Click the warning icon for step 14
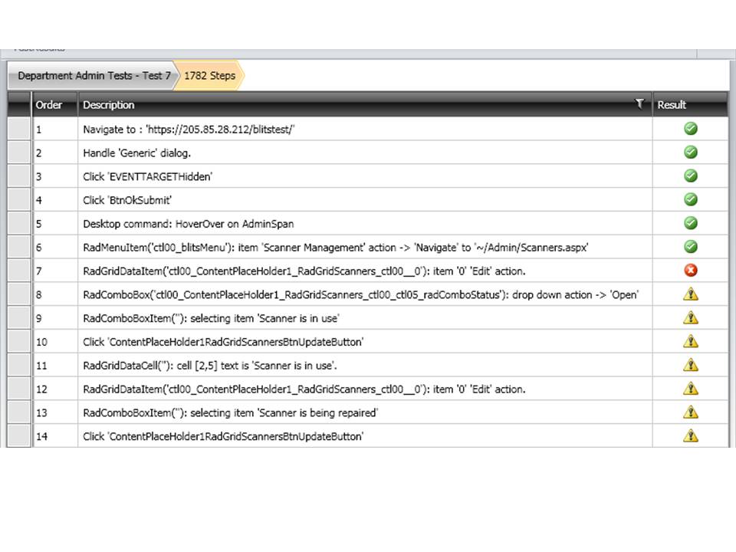Image resolution: width=736 pixels, height=552 pixels. point(691,435)
